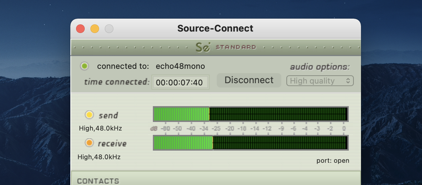422x185 pixels.
Task: Click the port: open status text
Action: [x=333, y=161]
